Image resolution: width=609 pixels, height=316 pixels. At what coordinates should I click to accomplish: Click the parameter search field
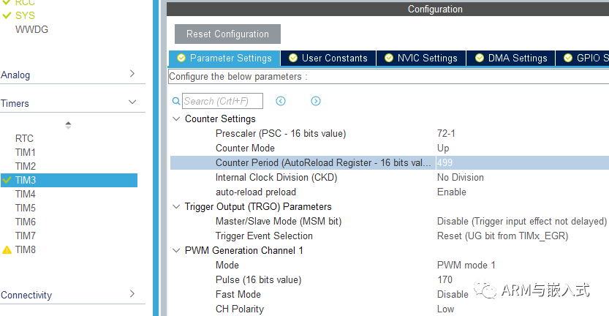[222, 101]
